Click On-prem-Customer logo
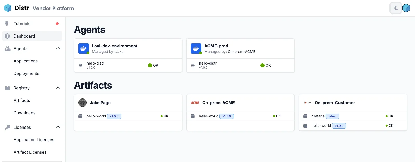415x162 pixels. (x=307, y=103)
